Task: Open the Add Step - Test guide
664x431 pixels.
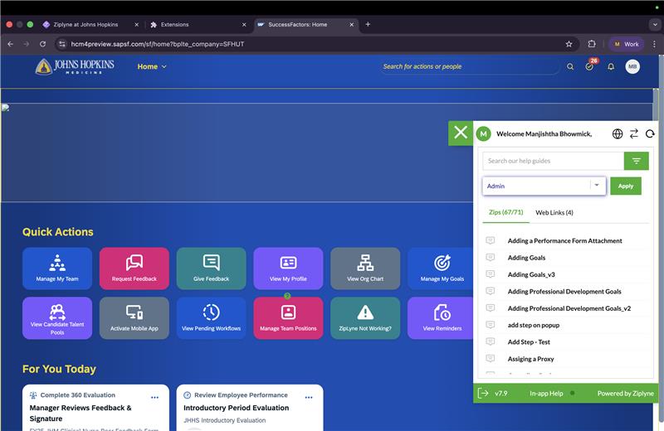Action: (x=529, y=342)
